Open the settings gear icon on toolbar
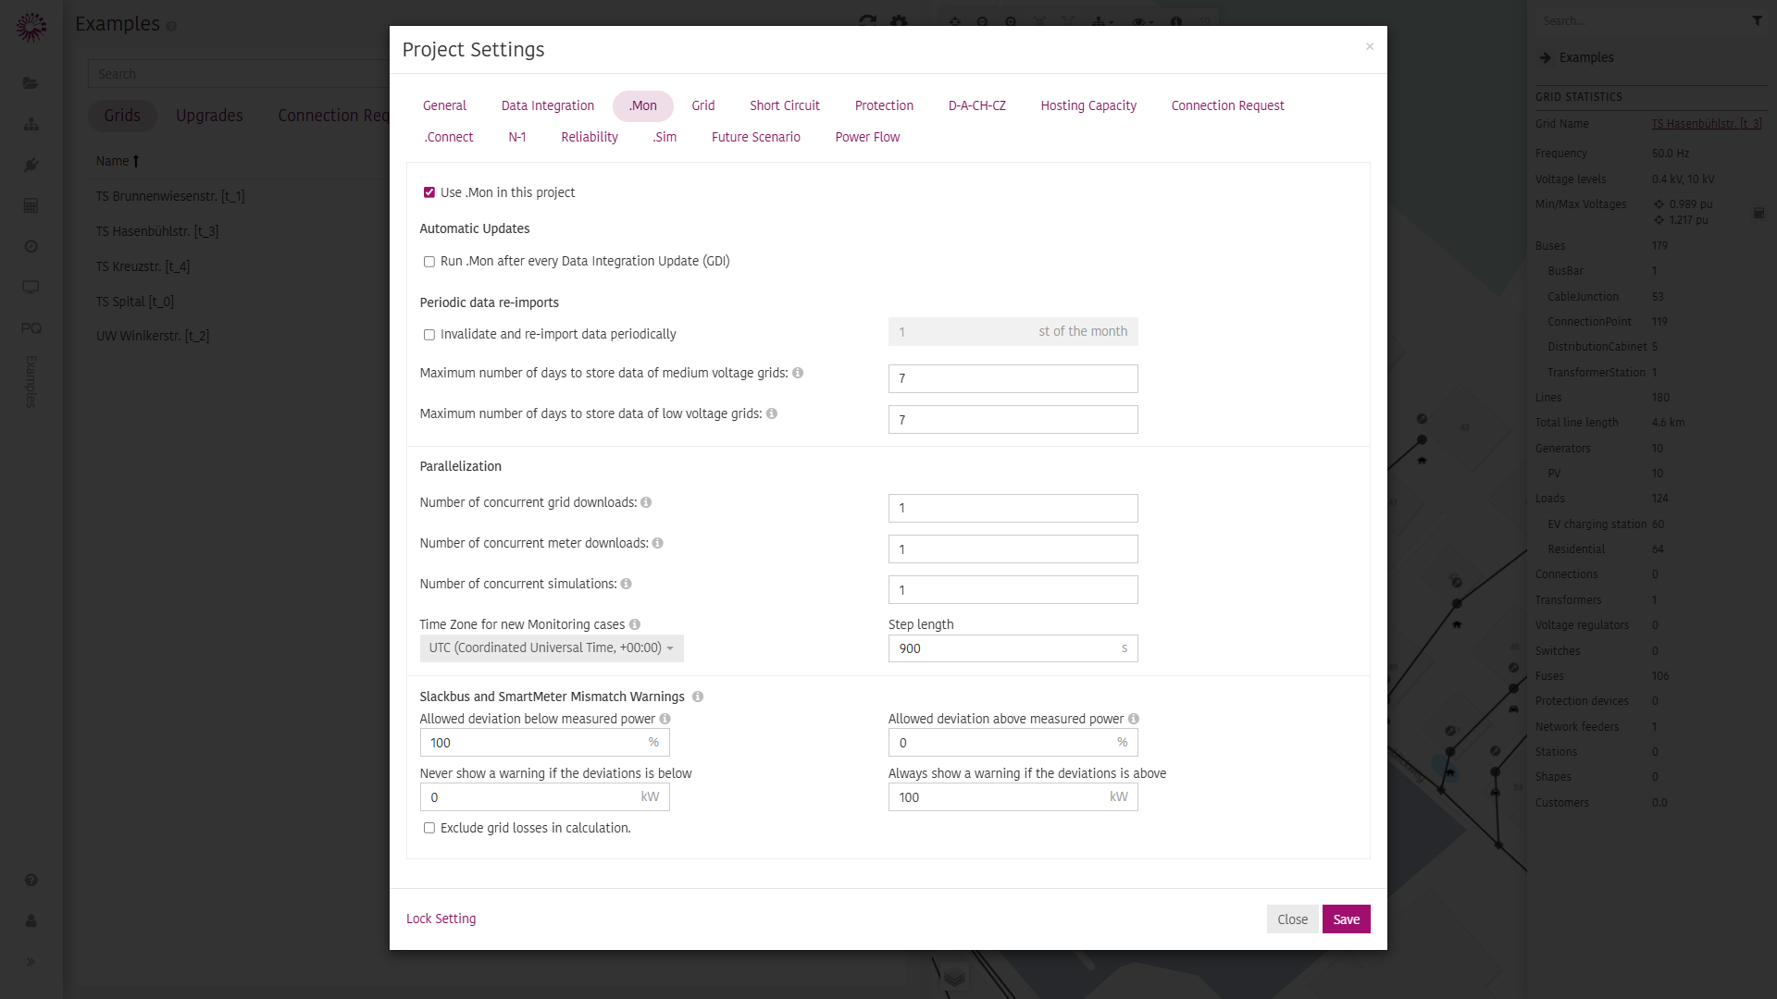 [899, 20]
